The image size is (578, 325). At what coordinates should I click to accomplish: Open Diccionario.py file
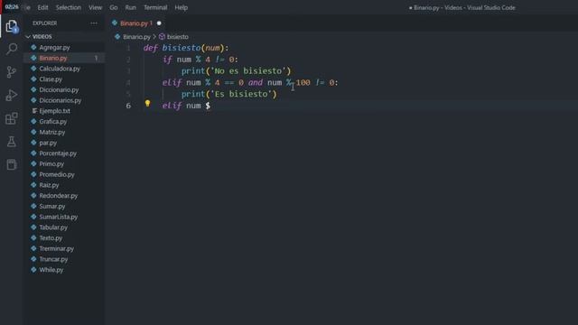tap(59, 90)
